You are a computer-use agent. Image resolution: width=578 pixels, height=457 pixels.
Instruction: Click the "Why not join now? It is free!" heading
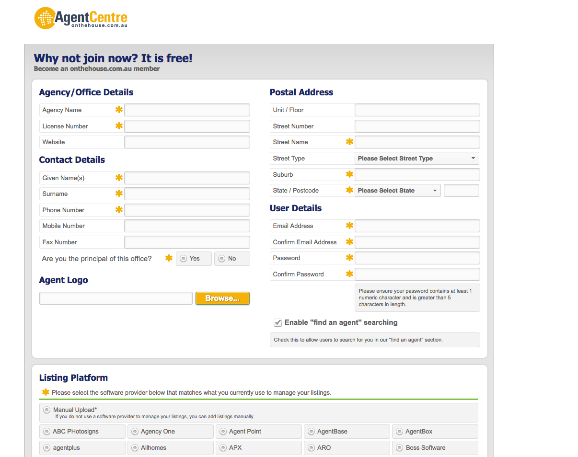[113, 59]
